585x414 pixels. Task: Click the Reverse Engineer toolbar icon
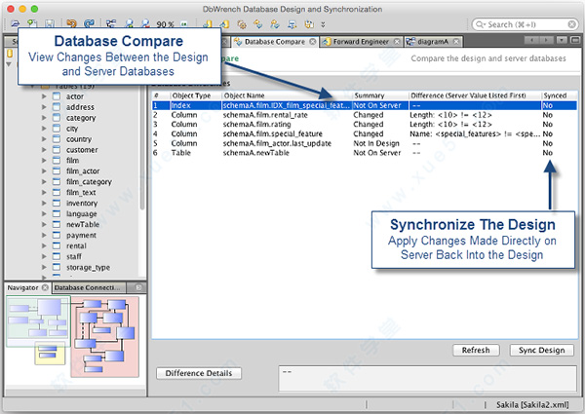(x=208, y=24)
